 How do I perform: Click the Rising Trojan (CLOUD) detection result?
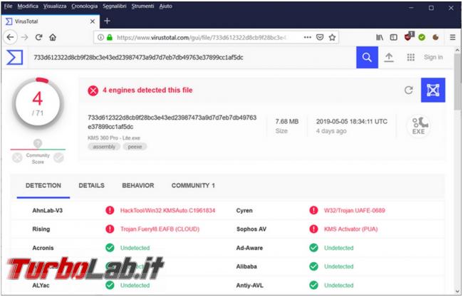tap(160, 229)
